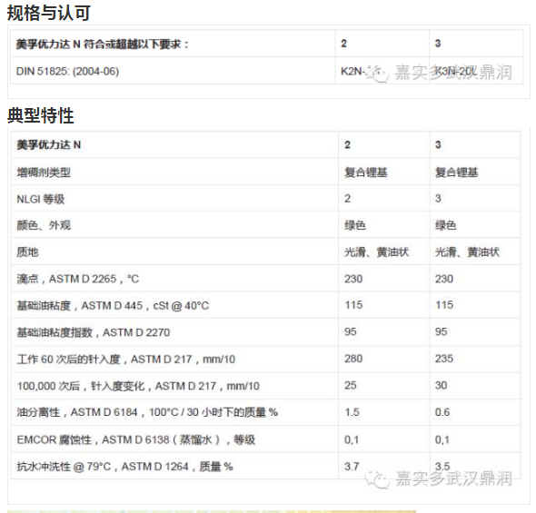Select water washout value 3.7
536x513 pixels.
coord(352,466)
